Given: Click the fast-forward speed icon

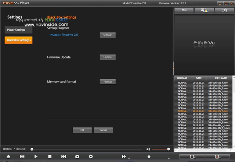Looking at the screenshot, I should [124, 156].
